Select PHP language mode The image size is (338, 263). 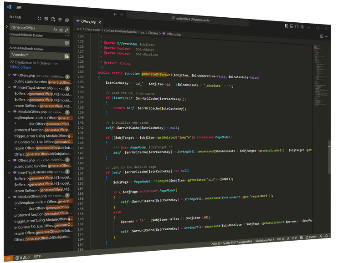294,238
